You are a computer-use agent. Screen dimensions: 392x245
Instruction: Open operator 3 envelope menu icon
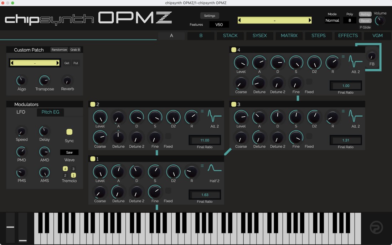pos(343,111)
